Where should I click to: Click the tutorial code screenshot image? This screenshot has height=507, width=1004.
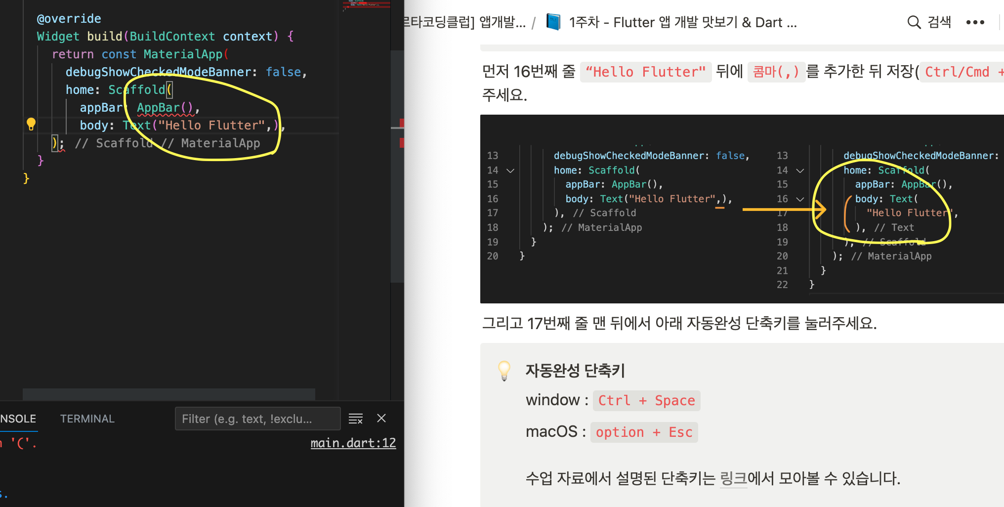click(x=742, y=209)
